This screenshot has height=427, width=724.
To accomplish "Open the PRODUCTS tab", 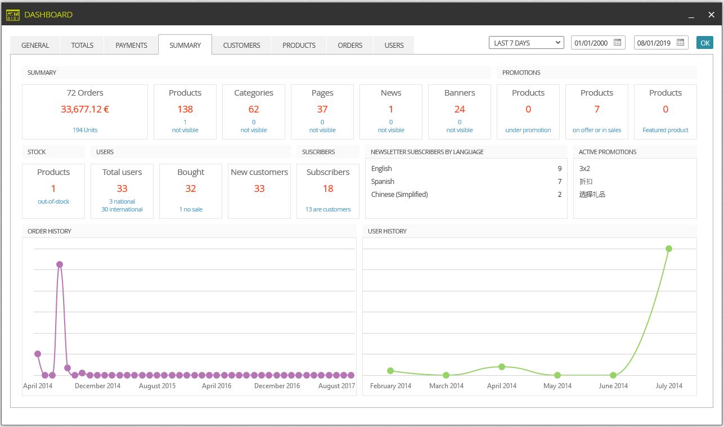I will click(x=299, y=45).
